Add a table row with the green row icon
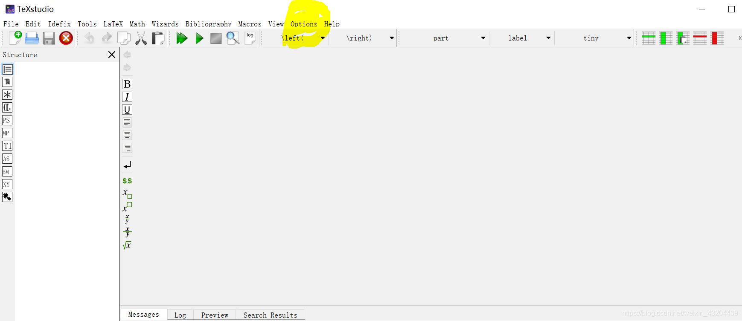Viewport: 742px width, 321px height. click(649, 38)
